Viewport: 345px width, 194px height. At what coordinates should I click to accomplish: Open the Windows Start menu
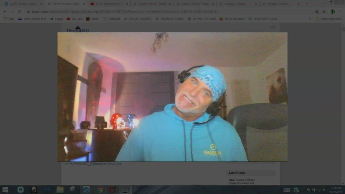pyautogui.click(x=5, y=190)
